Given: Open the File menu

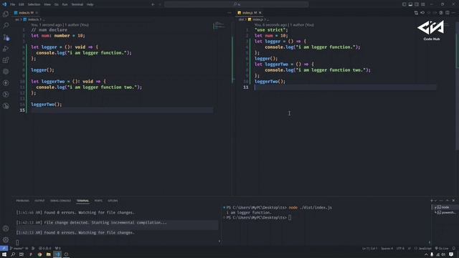Looking at the screenshot, I should 13,4.
